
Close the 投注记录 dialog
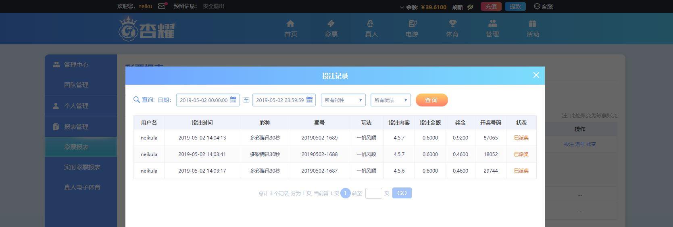[536, 75]
